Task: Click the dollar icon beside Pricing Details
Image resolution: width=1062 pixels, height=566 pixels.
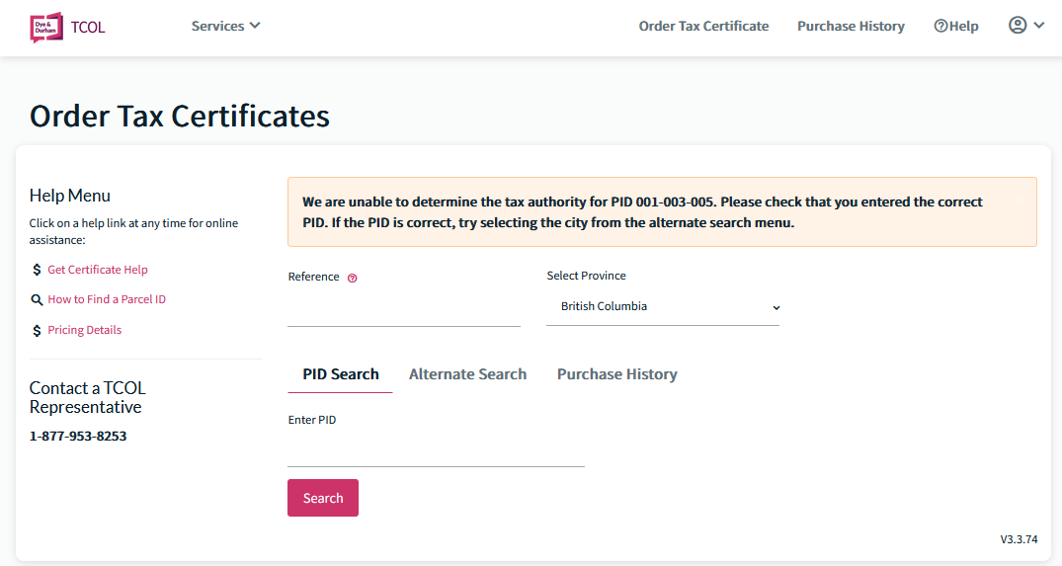Action: click(37, 330)
